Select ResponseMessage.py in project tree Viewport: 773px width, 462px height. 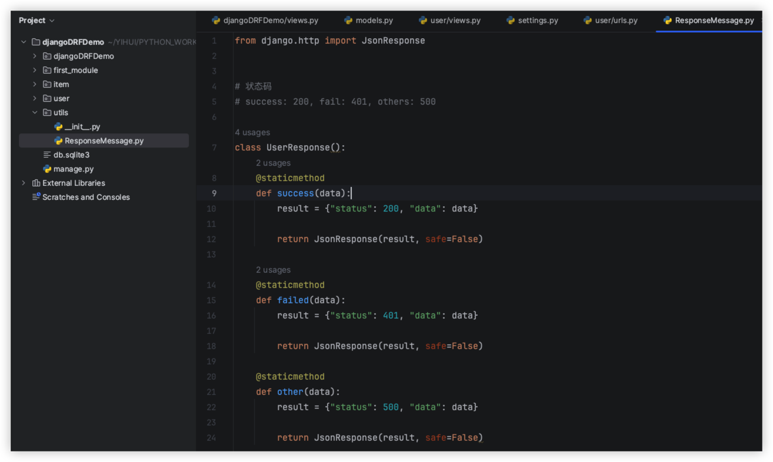pyautogui.click(x=104, y=141)
